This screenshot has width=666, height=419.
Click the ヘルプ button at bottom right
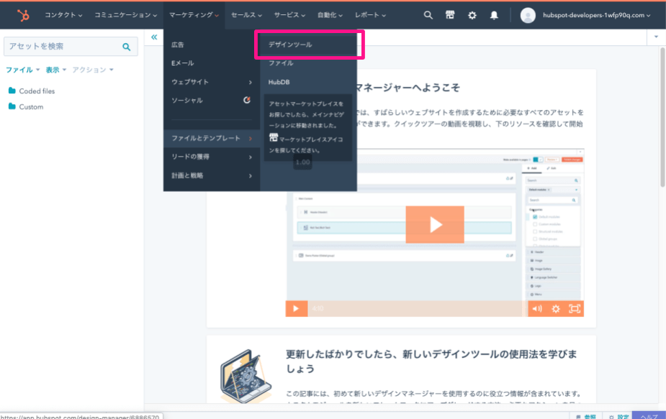click(648, 416)
